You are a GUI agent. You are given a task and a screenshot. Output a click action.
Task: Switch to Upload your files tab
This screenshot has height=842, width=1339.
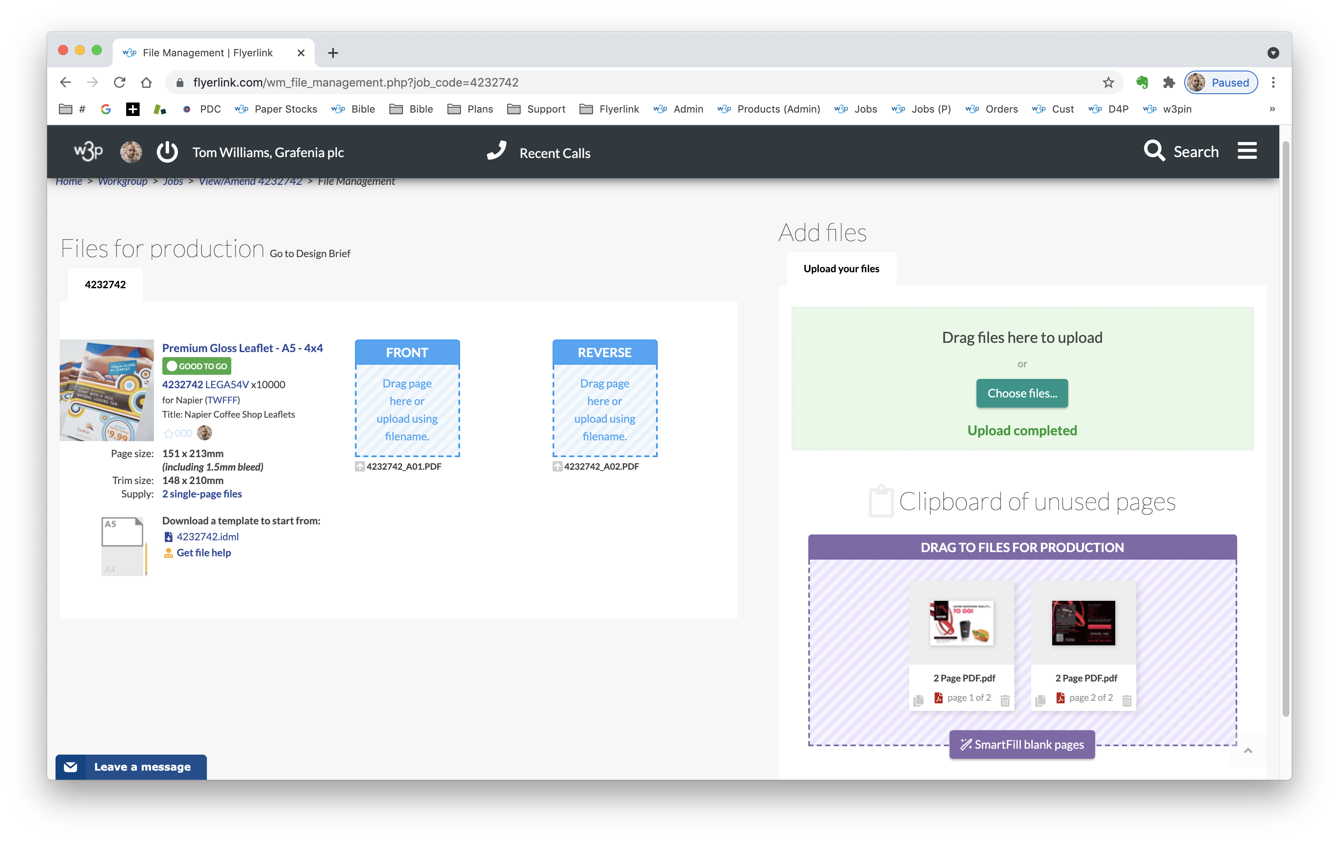click(x=841, y=269)
